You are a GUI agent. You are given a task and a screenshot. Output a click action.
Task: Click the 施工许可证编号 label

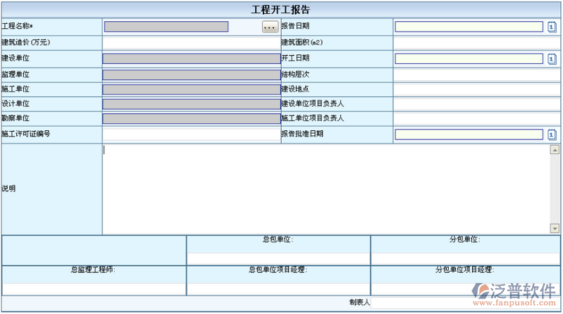tap(26, 134)
